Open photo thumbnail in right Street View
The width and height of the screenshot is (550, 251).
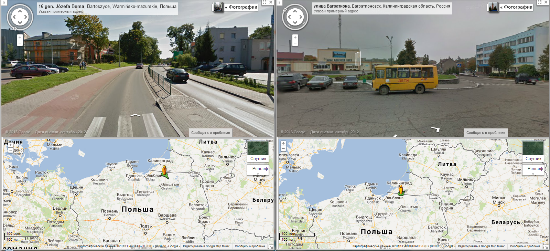click(x=493, y=7)
